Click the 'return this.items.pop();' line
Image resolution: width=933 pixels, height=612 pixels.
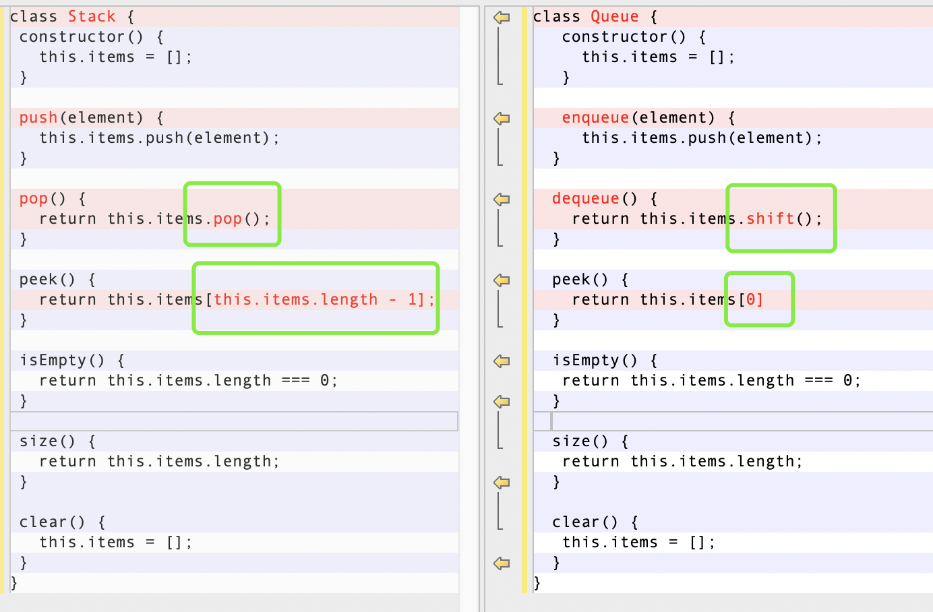154,219
